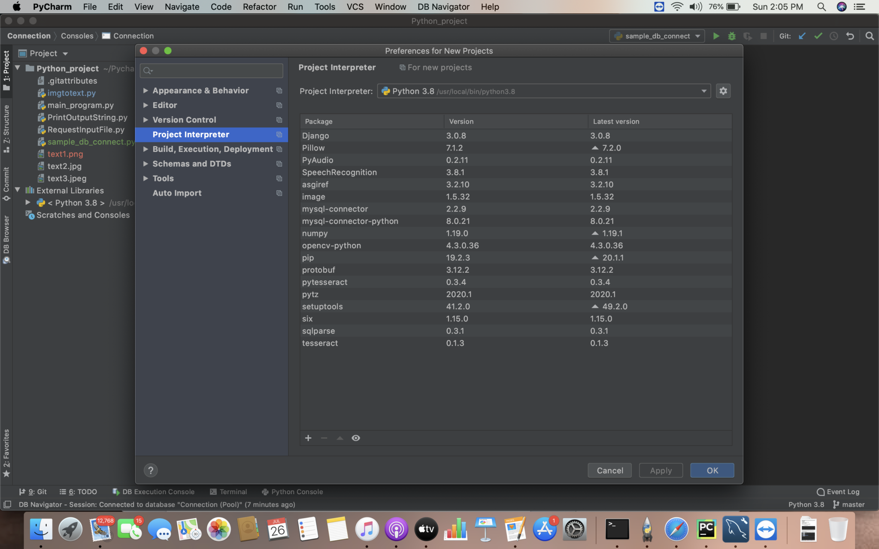This screenshot has width=879, height=549.
Task: Click the Git update project arrow
Action: coord(802,36)
